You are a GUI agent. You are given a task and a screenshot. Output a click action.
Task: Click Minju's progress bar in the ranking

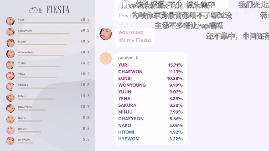coord(37,99)
